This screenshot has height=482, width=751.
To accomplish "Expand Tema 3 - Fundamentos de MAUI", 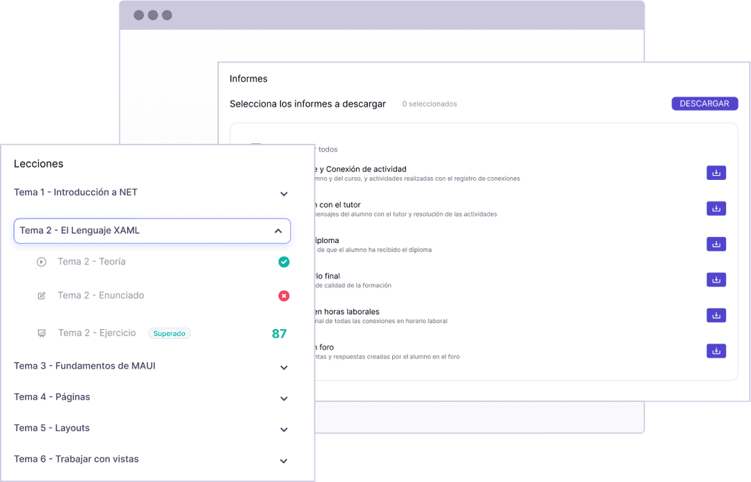I will coord(284,367).
